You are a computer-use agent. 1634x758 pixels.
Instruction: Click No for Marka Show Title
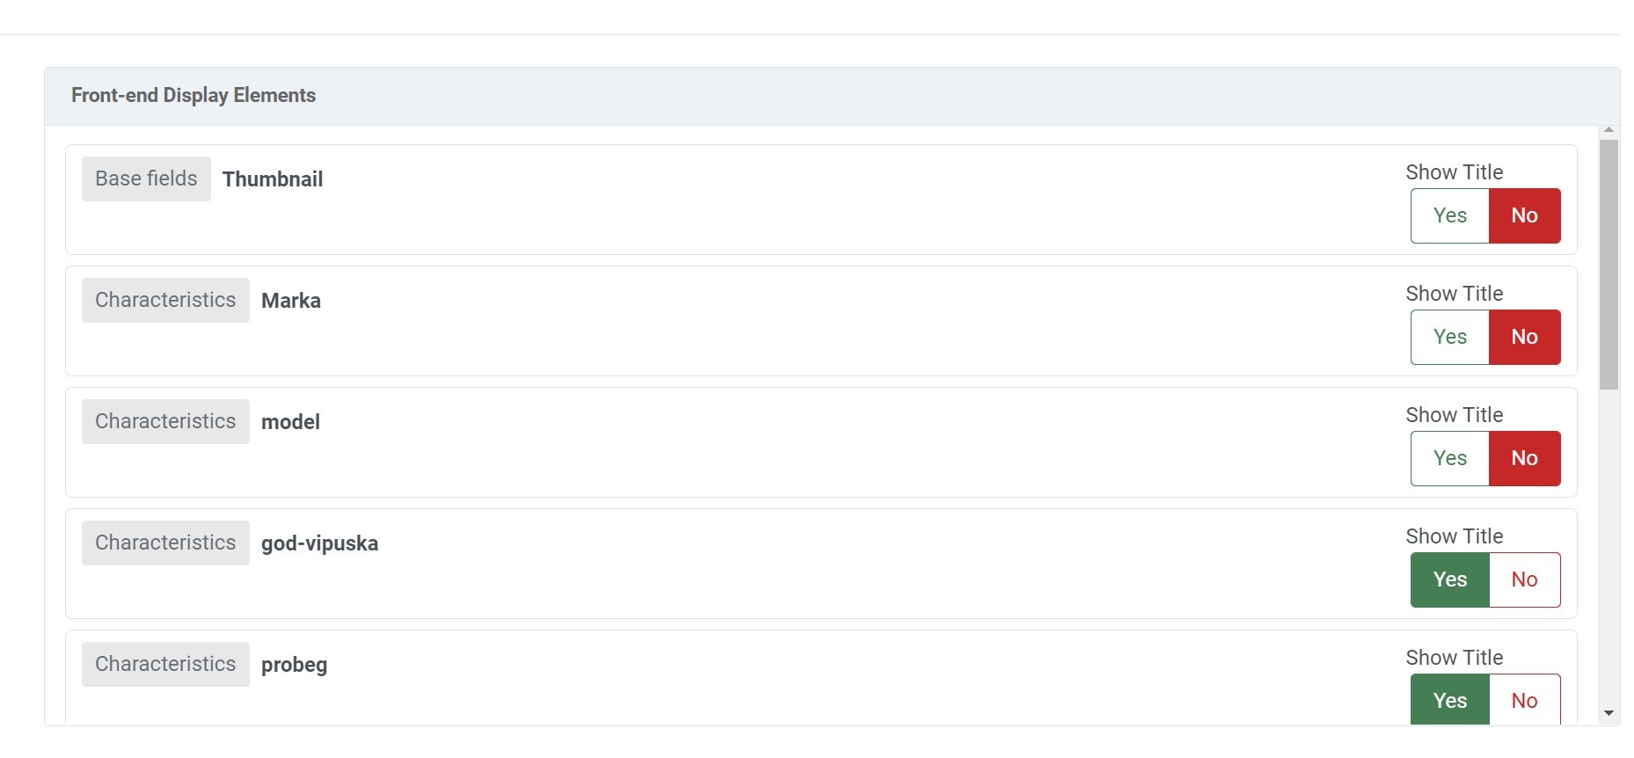1524,337
